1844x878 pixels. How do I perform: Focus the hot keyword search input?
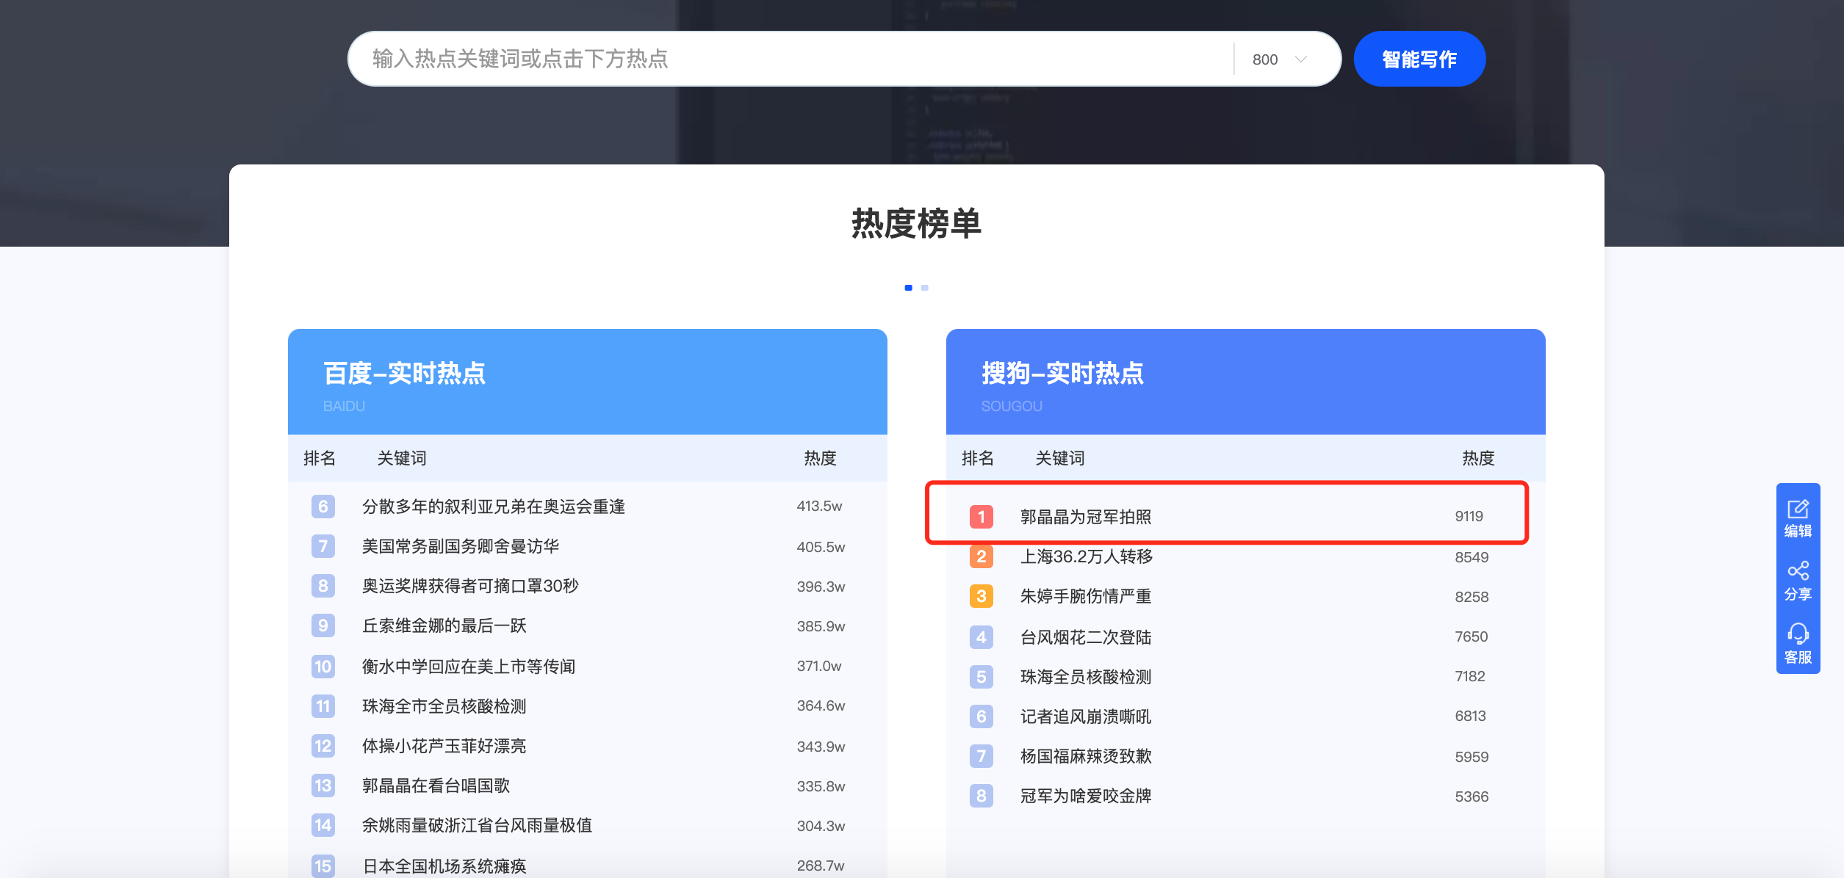(x=790, y=59)
